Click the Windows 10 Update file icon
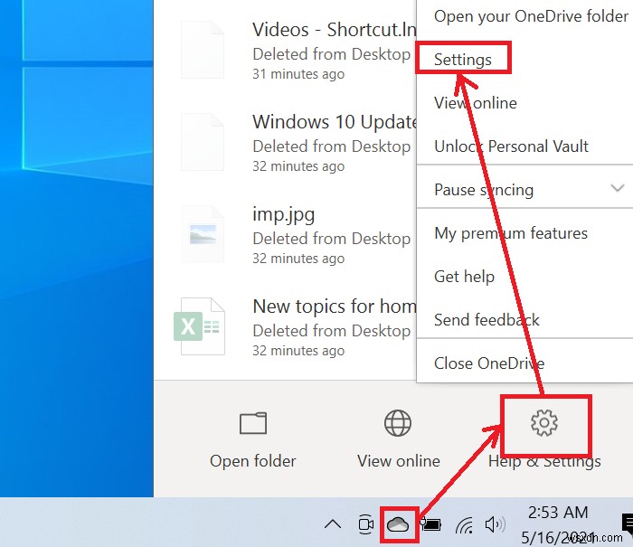Screen dimensions: 633x547 [x=203, y=142]
